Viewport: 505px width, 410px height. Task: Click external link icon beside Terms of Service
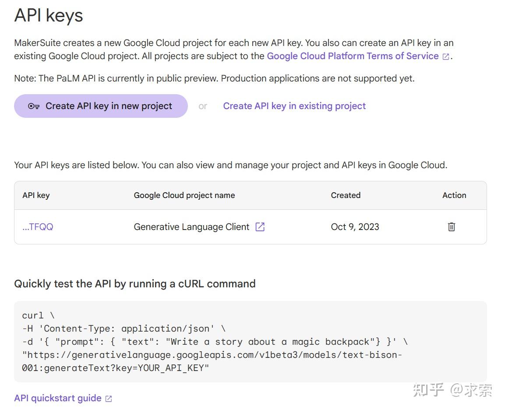(x=446, y=57)
